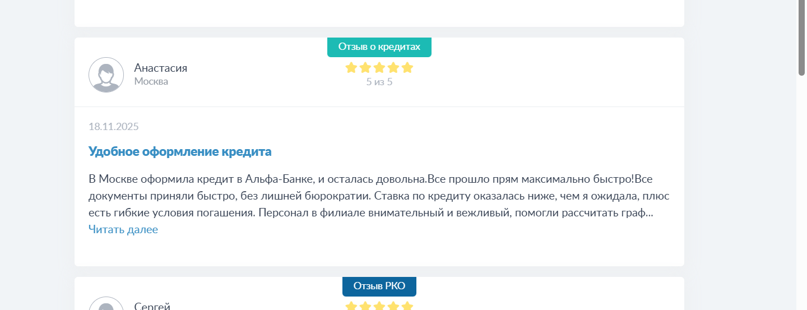Click the author name Анастасия

point(160,68)
